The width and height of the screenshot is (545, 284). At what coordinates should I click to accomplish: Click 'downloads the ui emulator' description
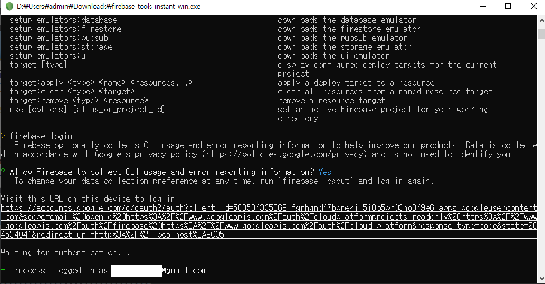(x=333, y=55)
